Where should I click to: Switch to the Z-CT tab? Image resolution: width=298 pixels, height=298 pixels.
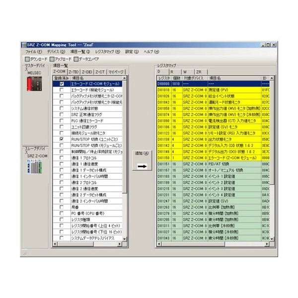pos(100,72)
